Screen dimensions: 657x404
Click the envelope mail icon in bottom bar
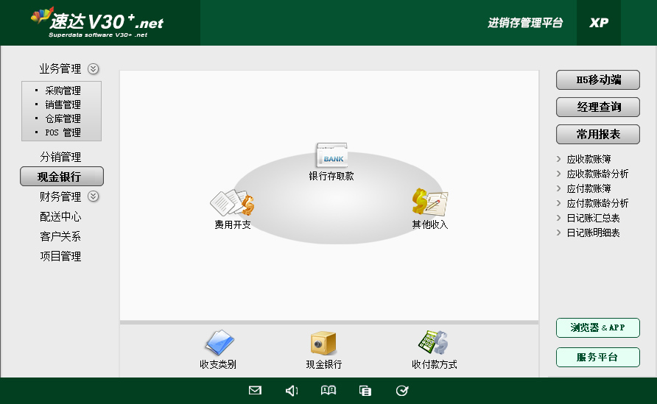click(255, 391)
